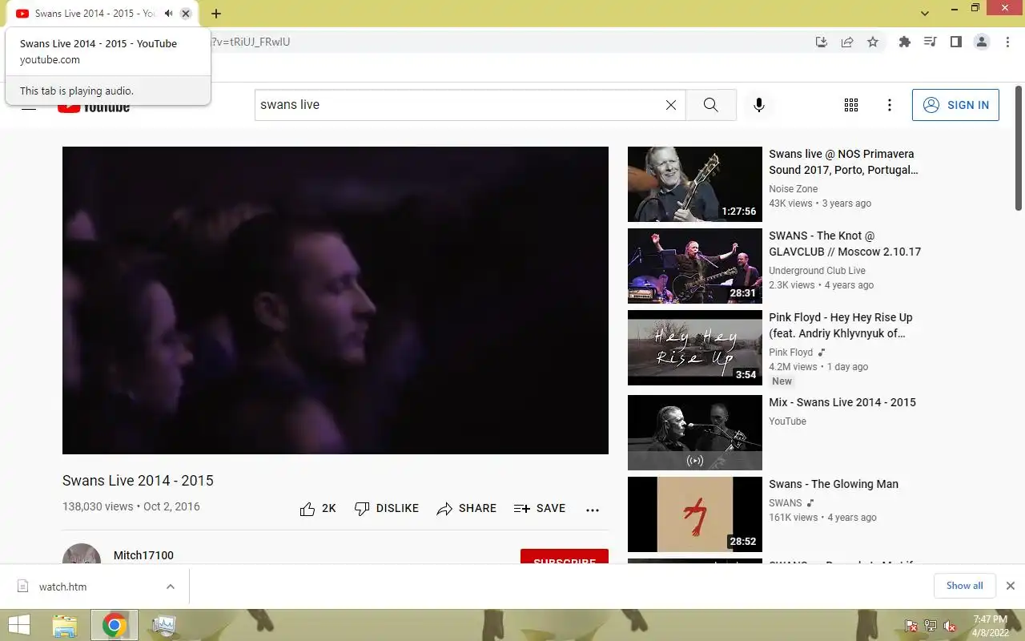
Task: Close the downloads bar
Action: tap(1011, 586)
